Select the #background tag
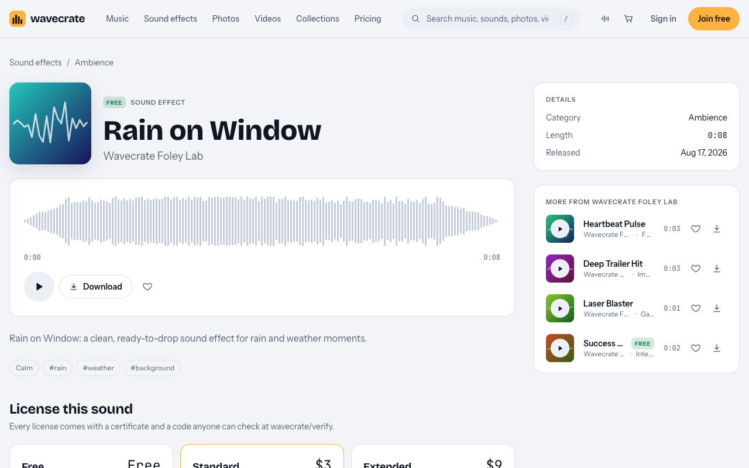This screenshot has height=468, width=749. coord(152,368)
